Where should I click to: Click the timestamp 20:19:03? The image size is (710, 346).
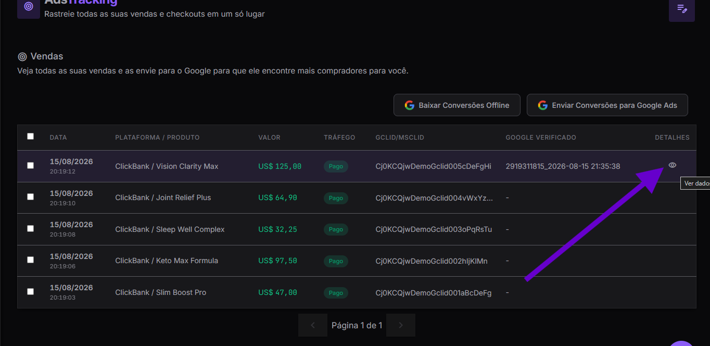62,298
